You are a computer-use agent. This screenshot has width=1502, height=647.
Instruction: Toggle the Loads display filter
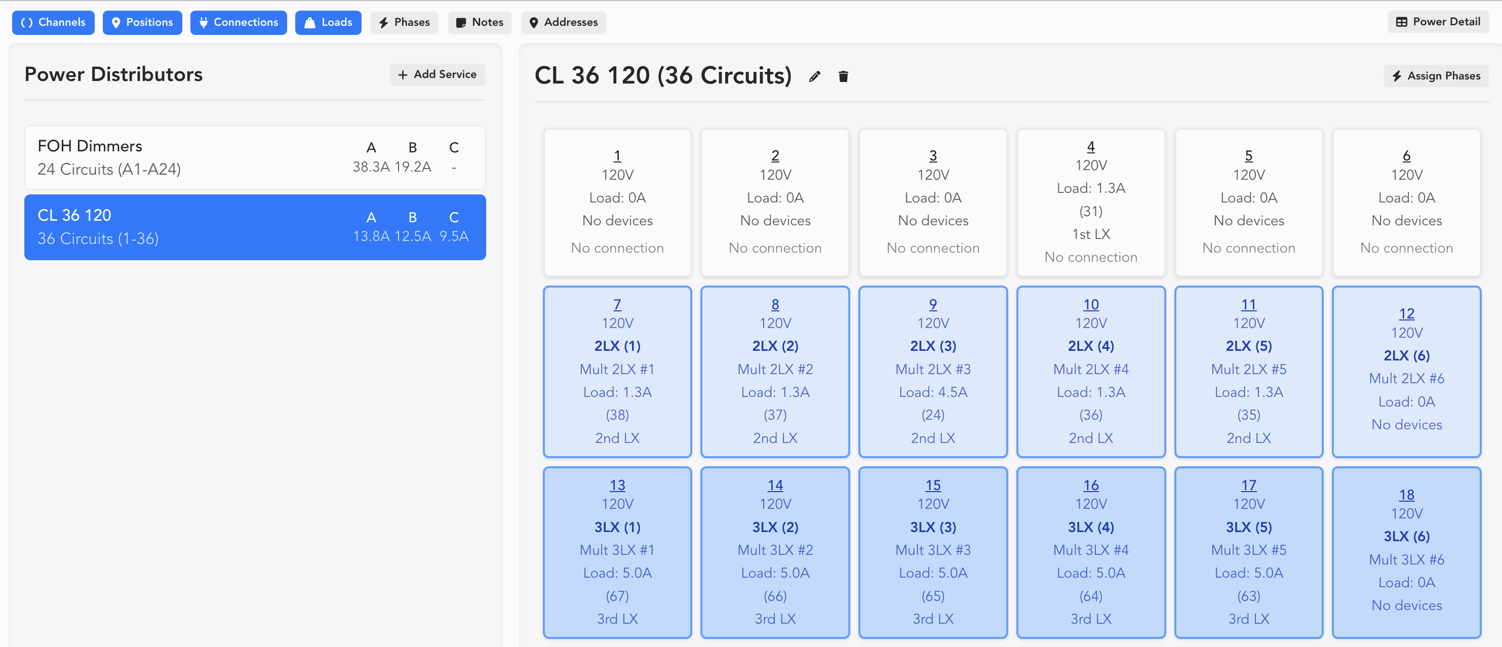point(328,22)
